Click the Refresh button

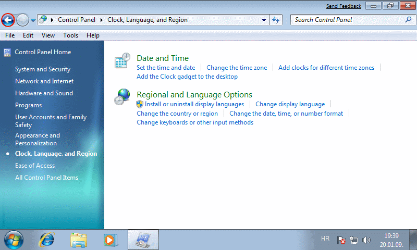[276, 20]
